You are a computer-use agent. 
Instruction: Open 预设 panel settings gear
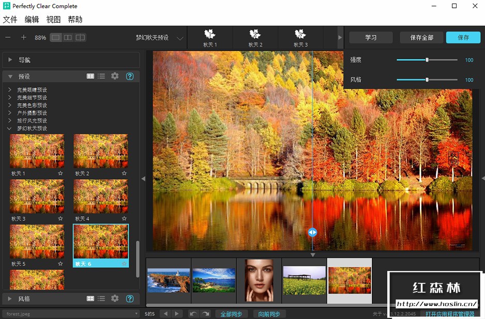tap(115, 76)
